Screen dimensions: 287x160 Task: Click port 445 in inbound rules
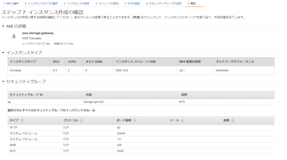click(119, 145)
